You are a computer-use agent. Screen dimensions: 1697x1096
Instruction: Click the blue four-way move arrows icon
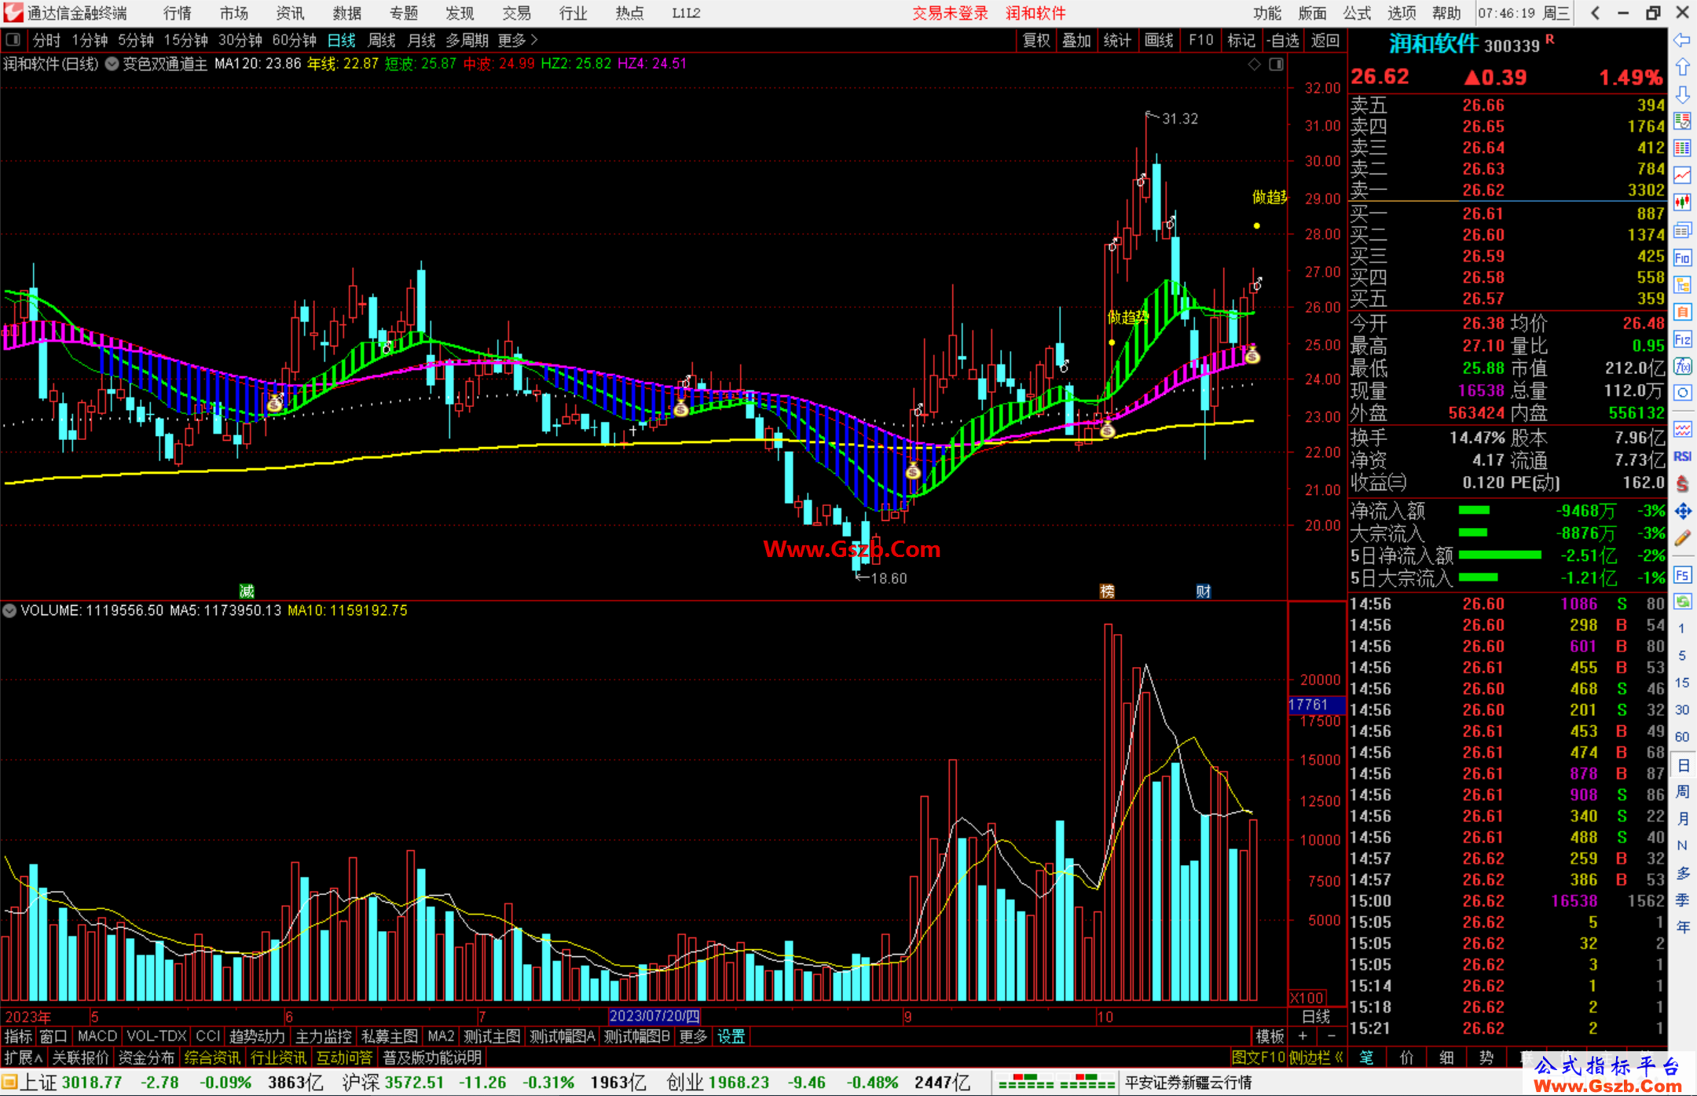(1682, 511)
